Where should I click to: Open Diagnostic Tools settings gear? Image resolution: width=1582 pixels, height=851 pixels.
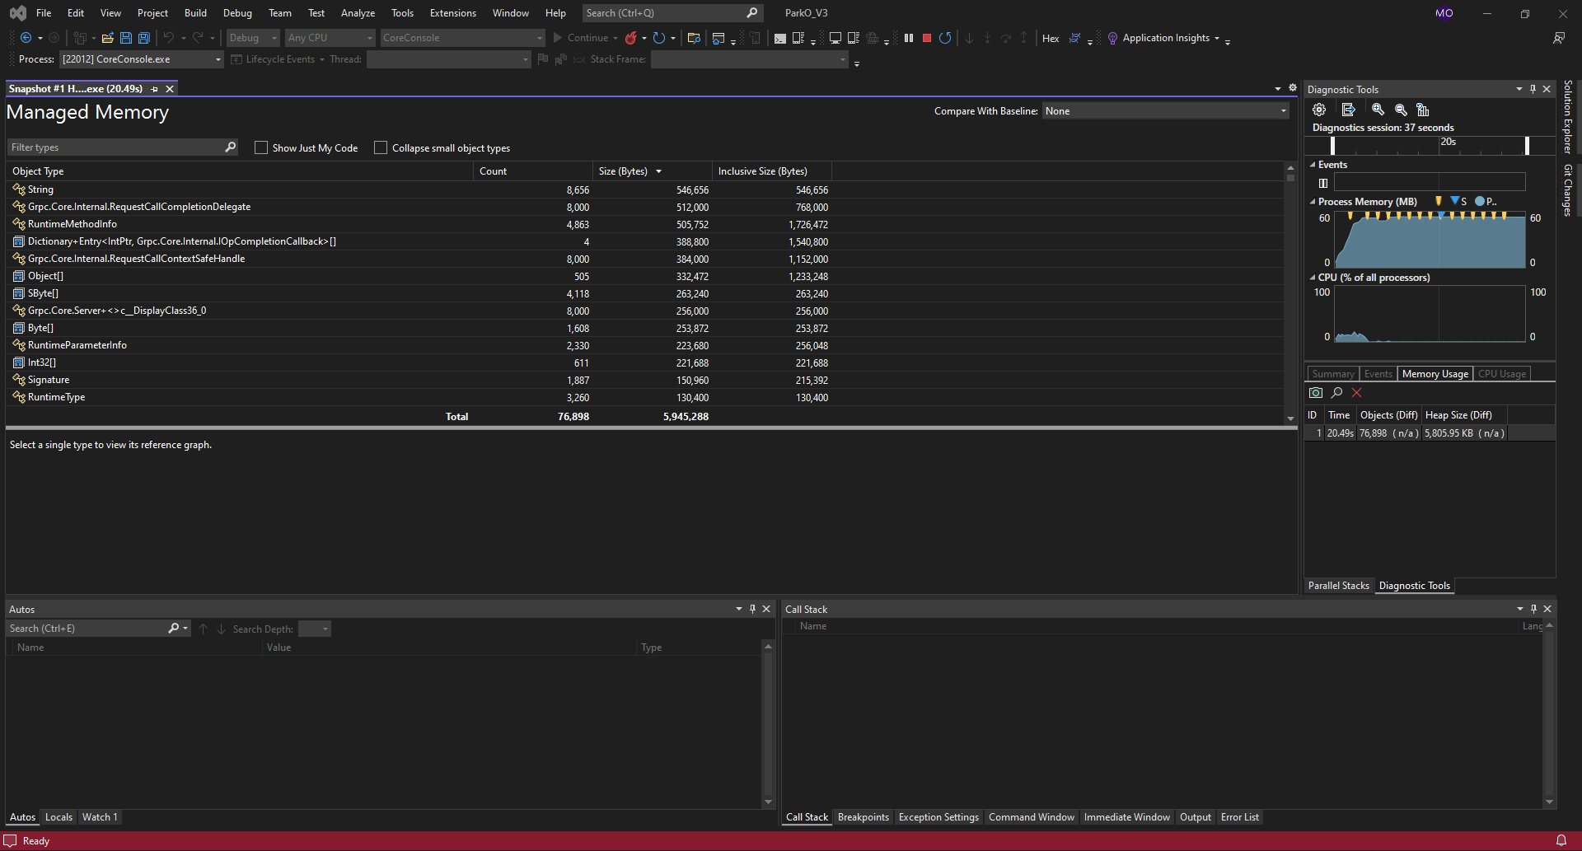(x=1318, y=110)
